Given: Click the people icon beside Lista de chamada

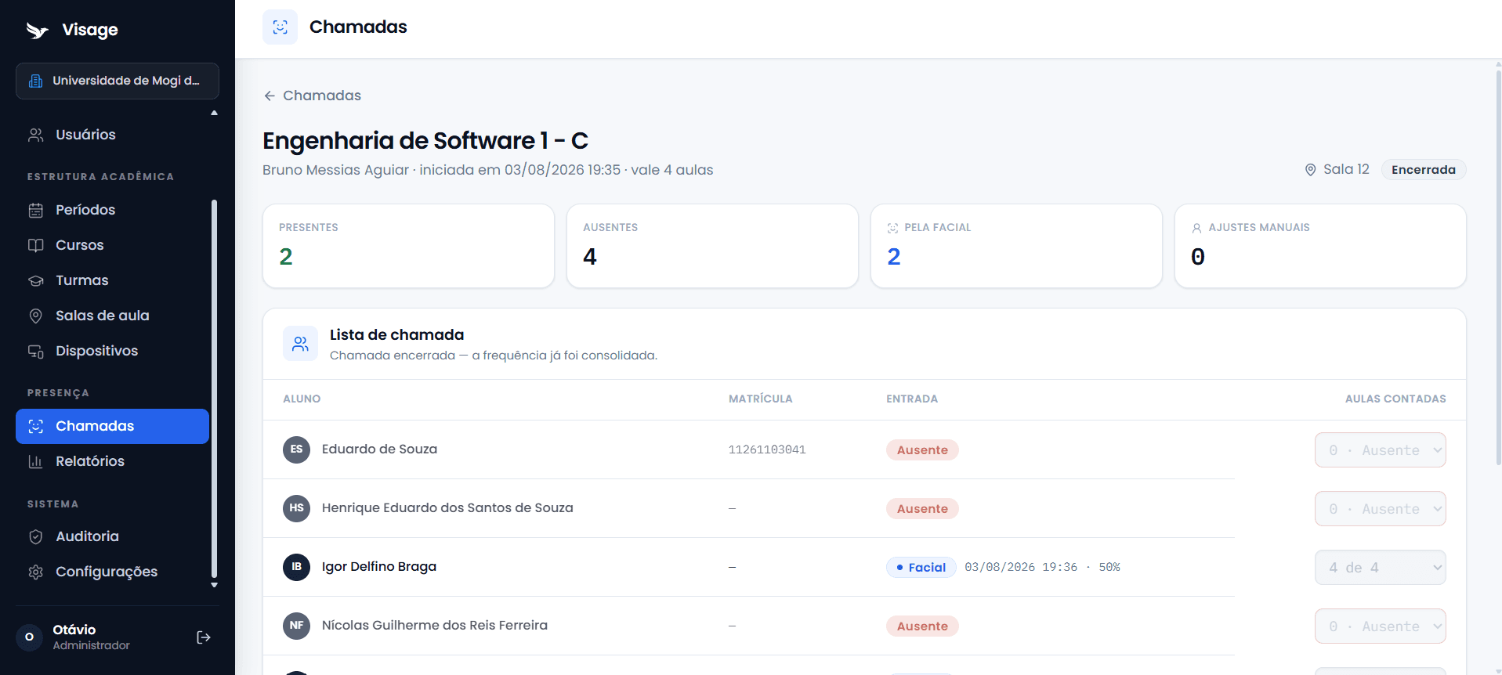Looking at the screenshot, I should point(300,344).
